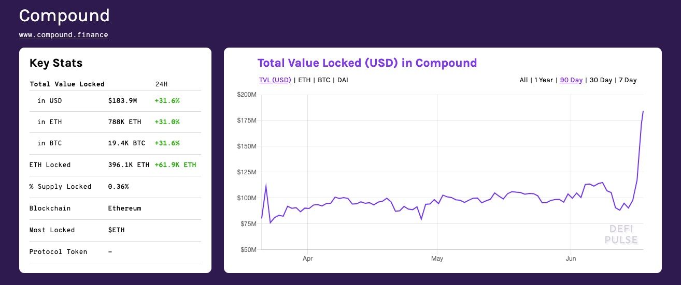
Task: Click the Key Stats panel heading
Action: tap(56, 63)
